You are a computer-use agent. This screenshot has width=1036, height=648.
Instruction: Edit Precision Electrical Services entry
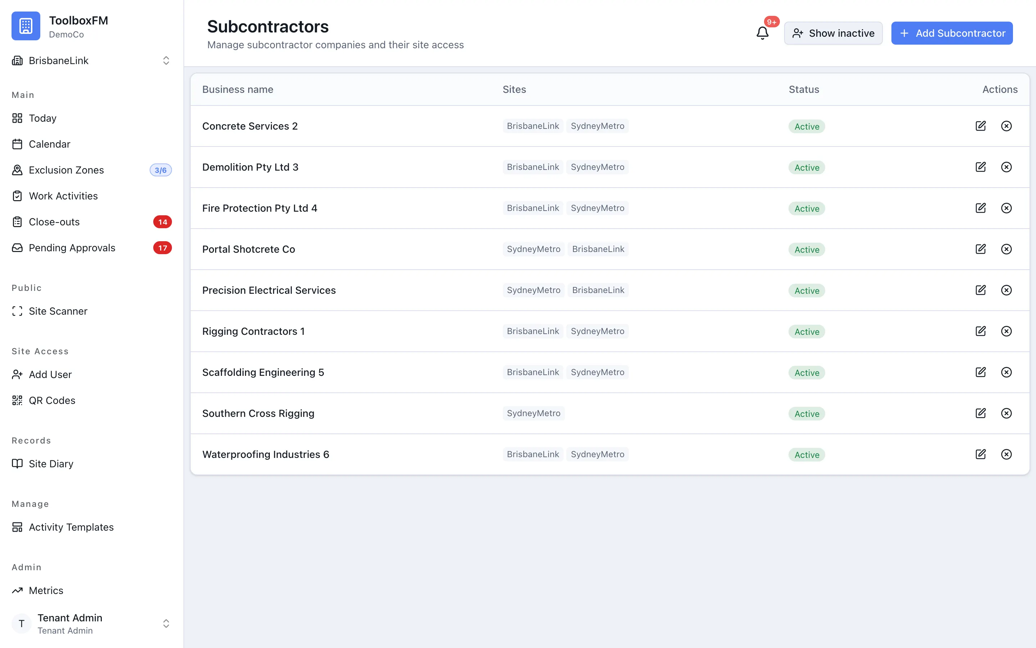click(x=980, y=290)
